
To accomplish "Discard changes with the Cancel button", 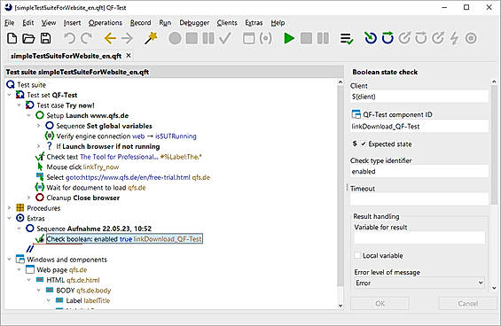I will pyautogui.click(x=468, y=303).
